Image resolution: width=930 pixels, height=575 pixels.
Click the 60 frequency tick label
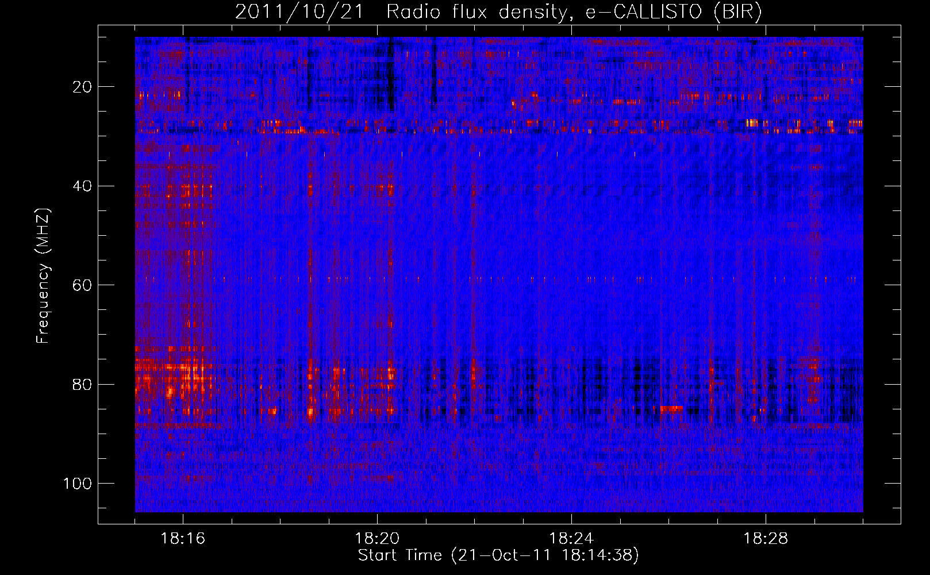tap(83, 285)
